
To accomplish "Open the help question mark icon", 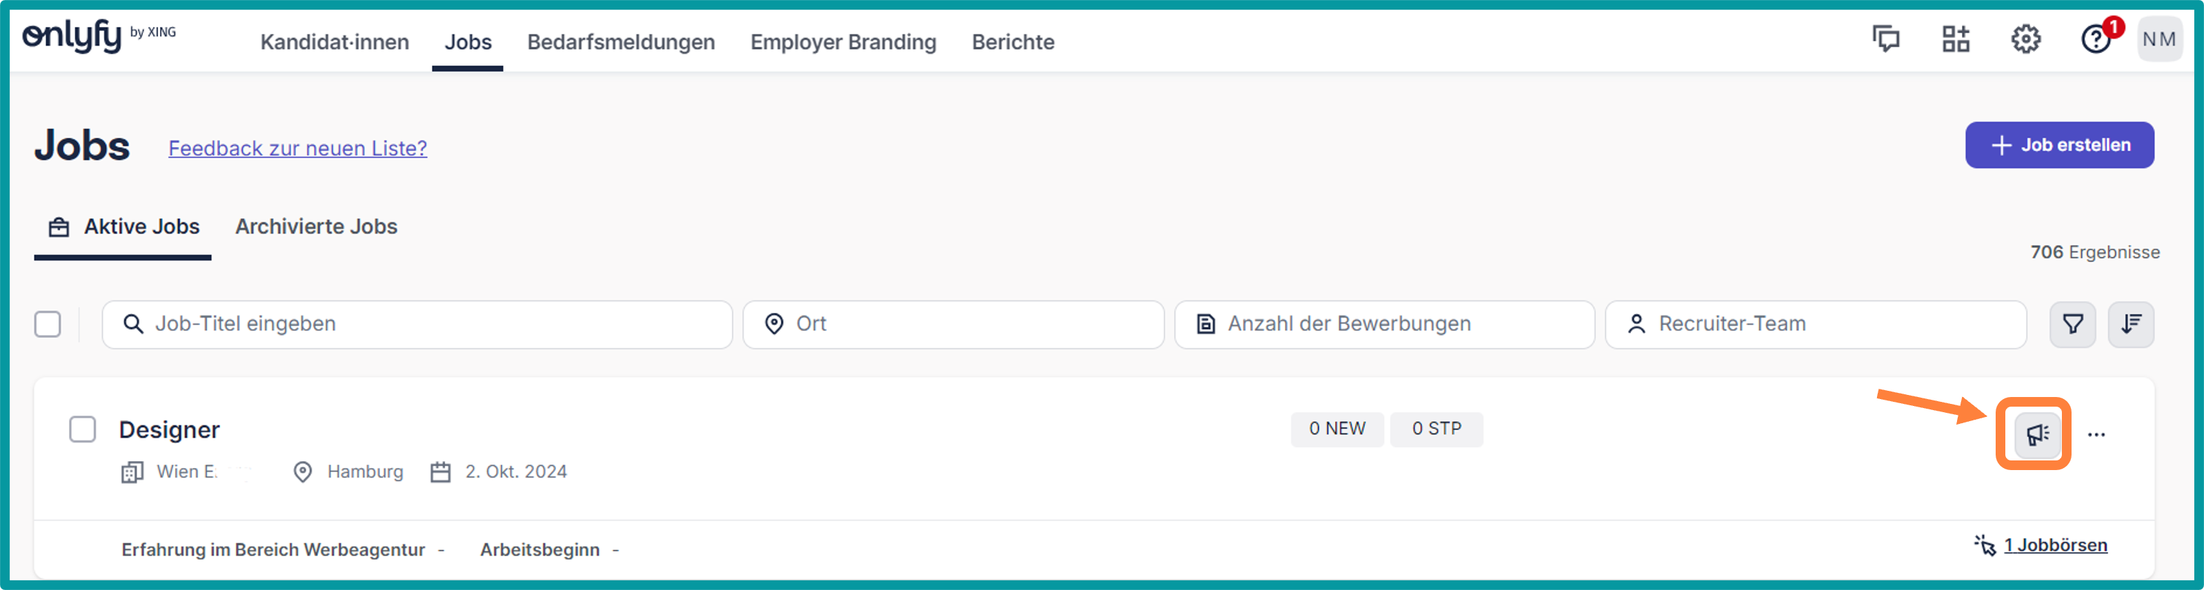I will click(2095, 39).
